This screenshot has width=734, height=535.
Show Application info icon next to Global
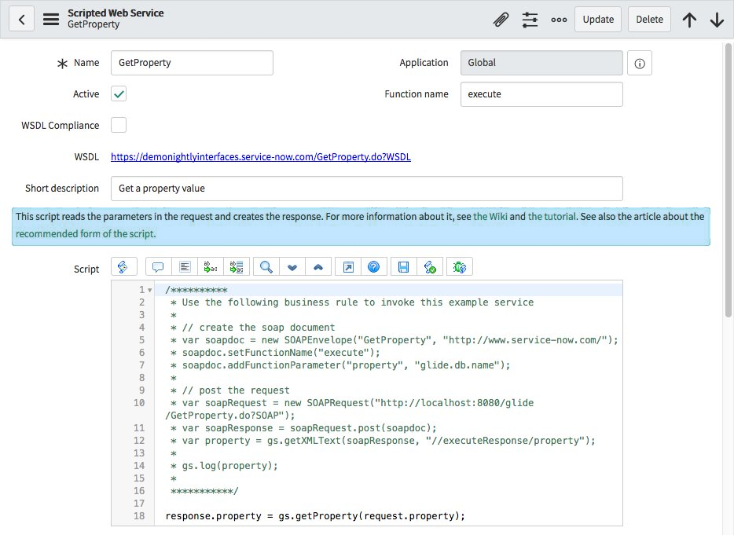640,63
